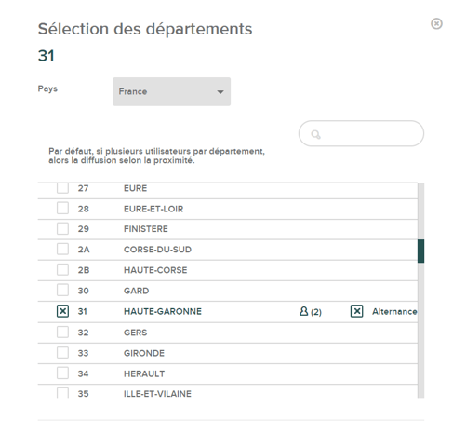Tick the 28 Eure-et-Loir checkbox
453x421 pixels.
(x=62, y=209)
